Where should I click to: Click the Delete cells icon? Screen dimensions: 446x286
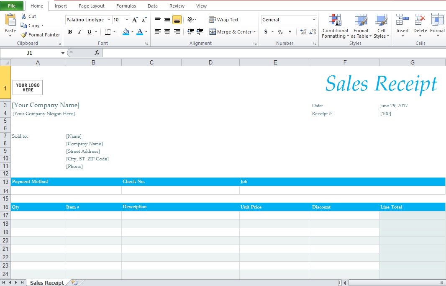(420, 20)
